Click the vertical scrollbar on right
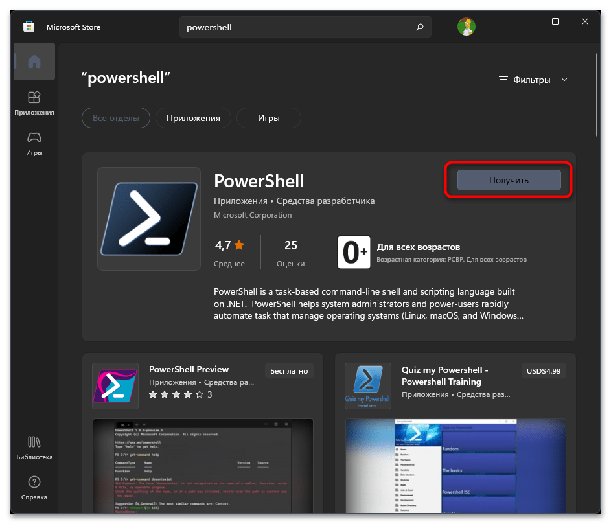The image size is (611, 524). [x=596, y=96]
